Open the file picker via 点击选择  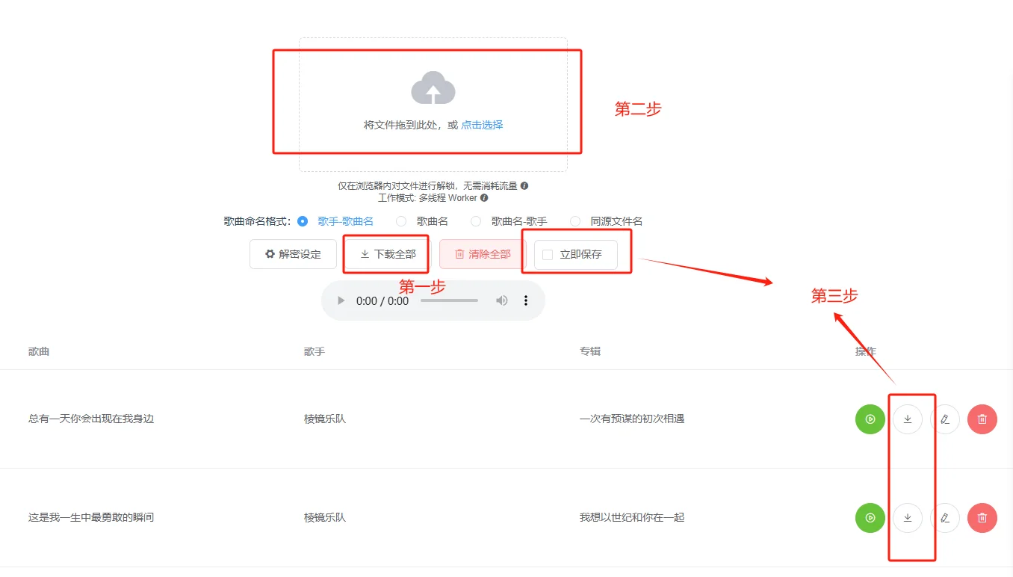pos(482,125)
